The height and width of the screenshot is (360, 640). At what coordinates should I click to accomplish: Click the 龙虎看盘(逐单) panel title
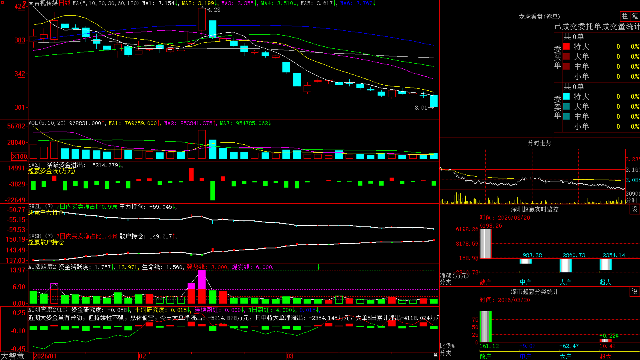coord(539,16)
